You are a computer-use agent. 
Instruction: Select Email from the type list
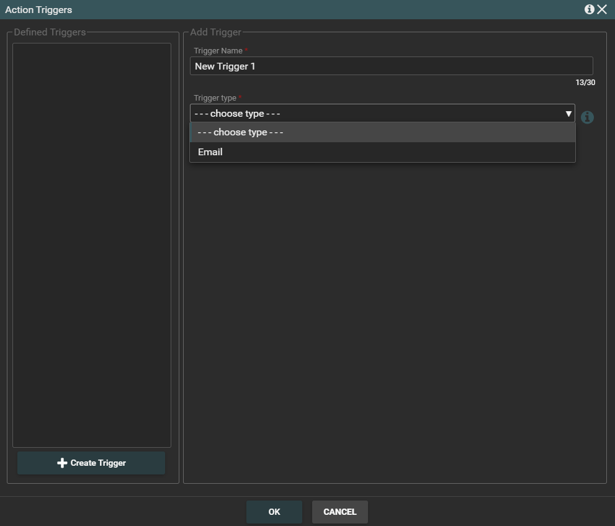(x=210, y=152)
